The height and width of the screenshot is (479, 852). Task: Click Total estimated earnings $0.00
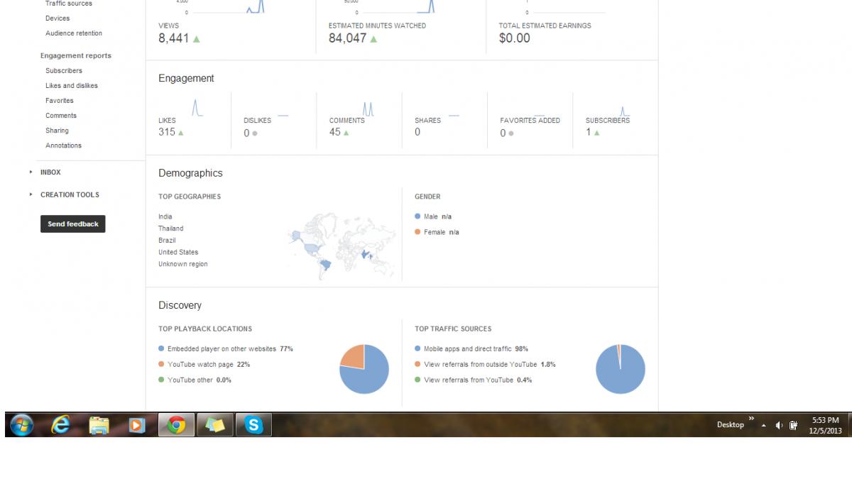pyautogui.click(x=545, y=33)
